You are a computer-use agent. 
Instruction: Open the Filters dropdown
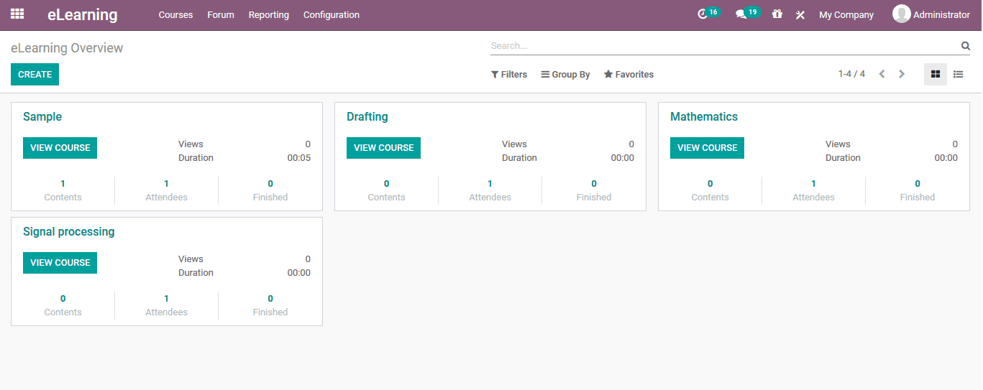point(509,75)
